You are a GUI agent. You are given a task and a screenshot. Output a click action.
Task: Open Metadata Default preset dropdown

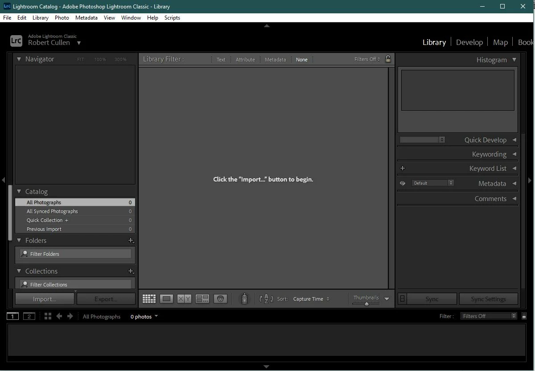point(432,183)
